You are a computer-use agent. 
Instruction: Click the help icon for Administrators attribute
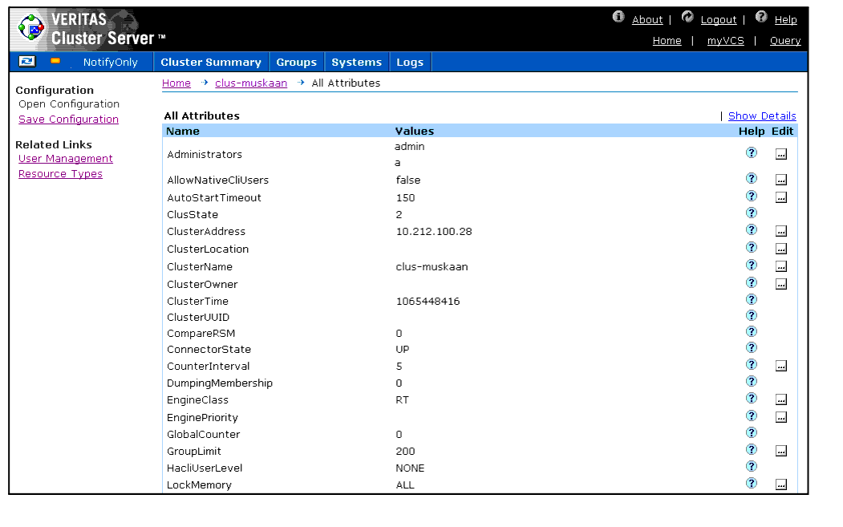(x=752, y=153)
